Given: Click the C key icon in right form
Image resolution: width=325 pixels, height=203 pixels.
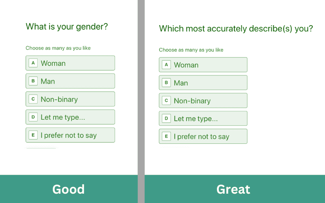Looking at the screenshot, I should tap(166, 101).
